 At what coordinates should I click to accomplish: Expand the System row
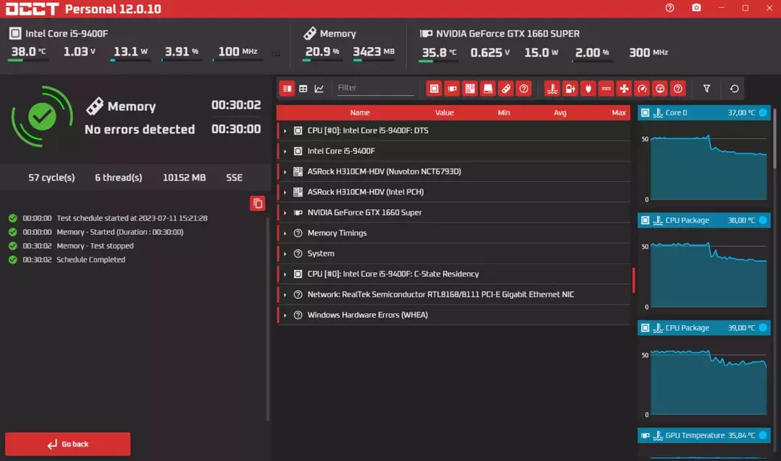click(x=285, y=254)
